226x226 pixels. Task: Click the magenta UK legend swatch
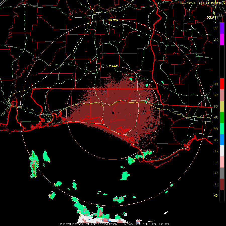click(x=222, y=39)
